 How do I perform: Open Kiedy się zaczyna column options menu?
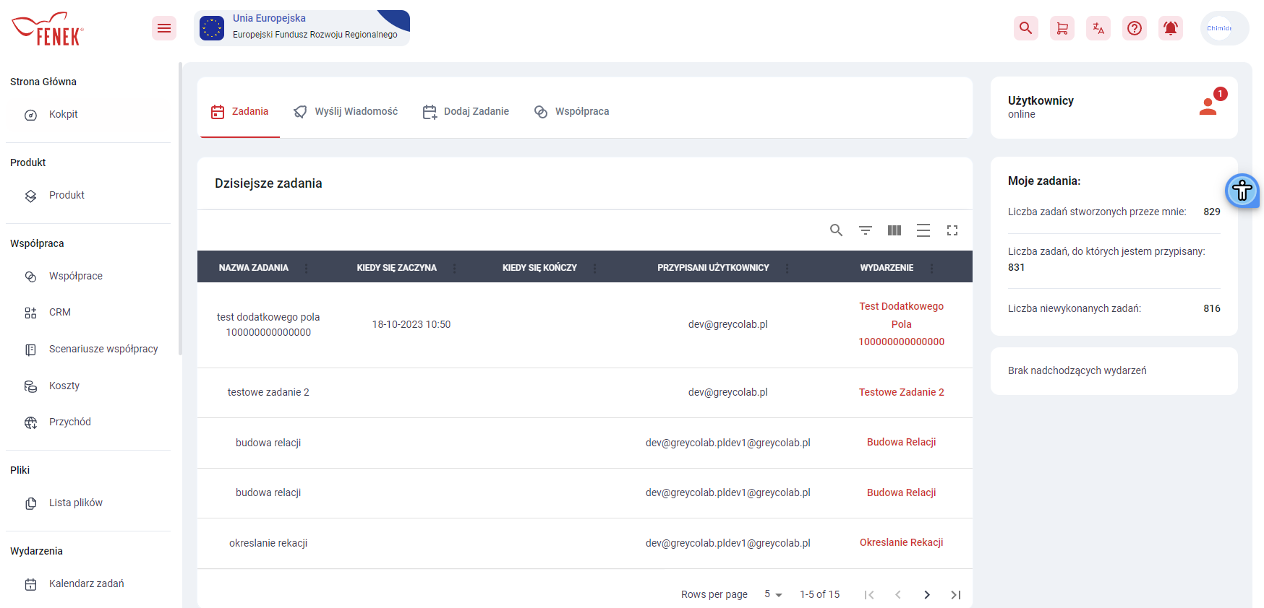(455, 268)
